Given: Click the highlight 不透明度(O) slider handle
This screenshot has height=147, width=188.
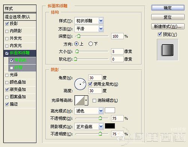Looking at the screenshot, I should tap(100, 118).
